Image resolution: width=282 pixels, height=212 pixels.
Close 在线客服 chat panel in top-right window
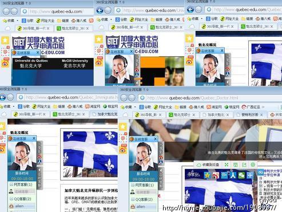(222, 50)
